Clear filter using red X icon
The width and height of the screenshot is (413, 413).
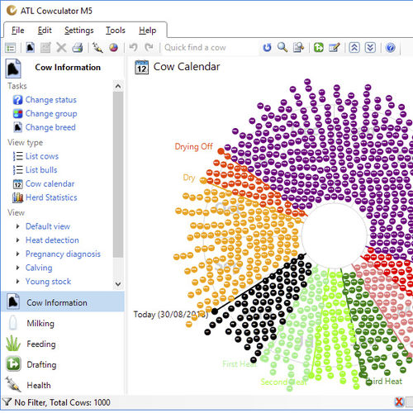[x=399, y=402]
